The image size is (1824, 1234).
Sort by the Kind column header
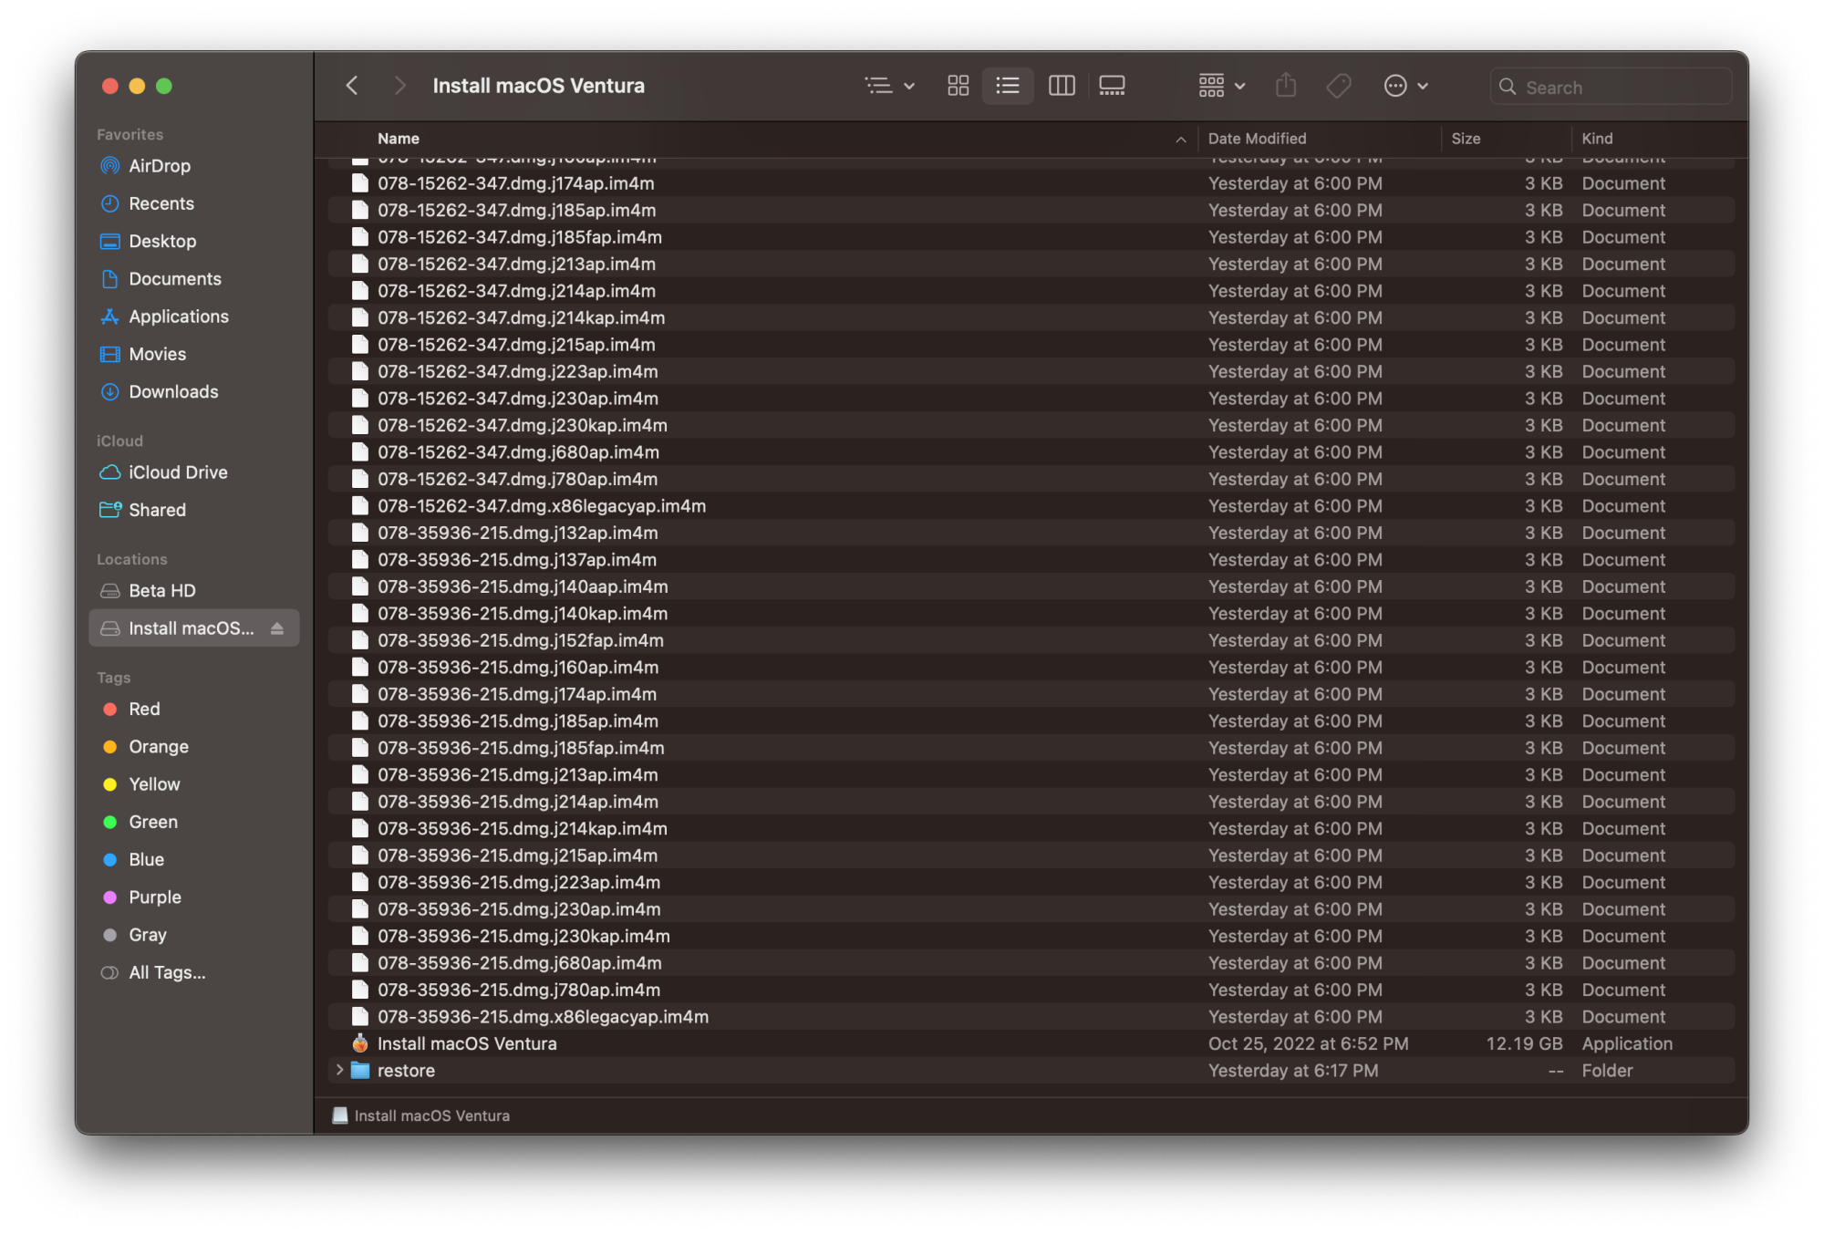1597,139
